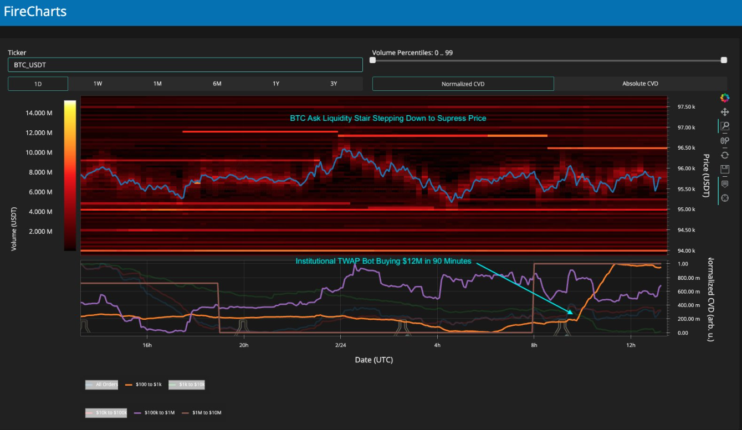The width and height of the screenshot is (742, 430).
Task: Show the $10k to $100k line
Action: (x=106, y=413)
